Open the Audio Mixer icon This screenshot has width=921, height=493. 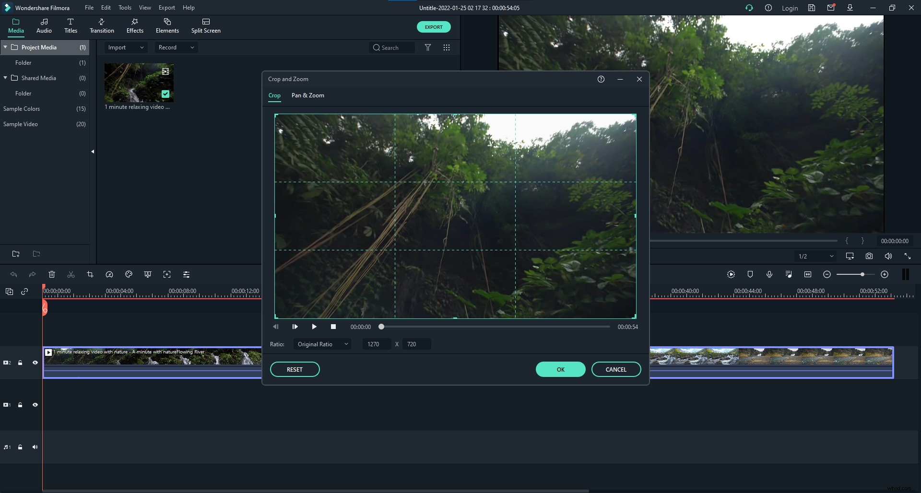[x=788, y=274]
